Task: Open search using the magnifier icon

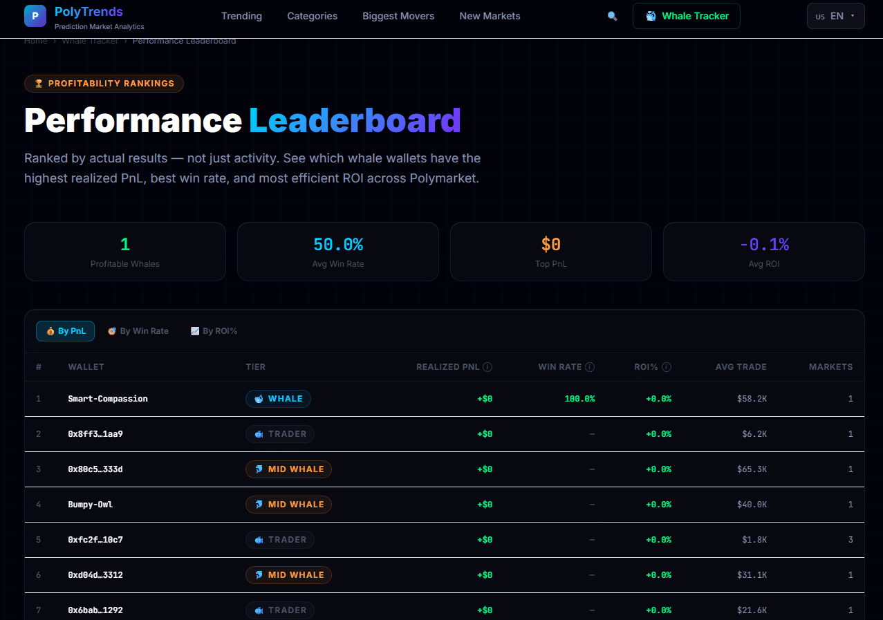Action: (x=612, y=15)
